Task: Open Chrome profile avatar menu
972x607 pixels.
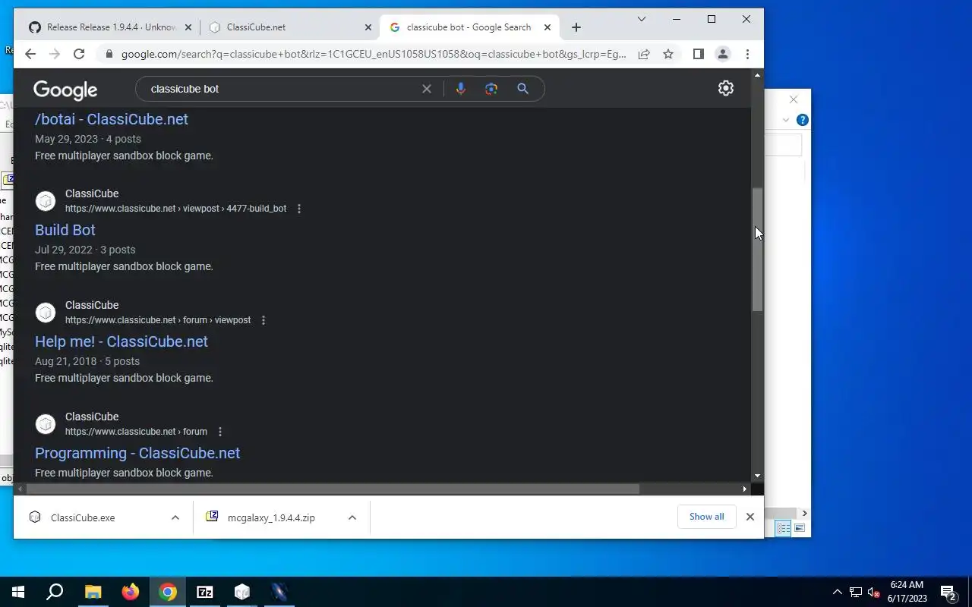Action: [x=723, y=54]
